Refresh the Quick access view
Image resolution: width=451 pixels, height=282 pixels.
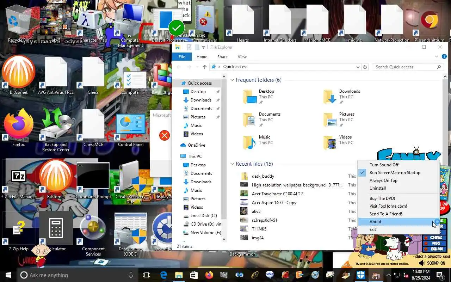[365, 67]
